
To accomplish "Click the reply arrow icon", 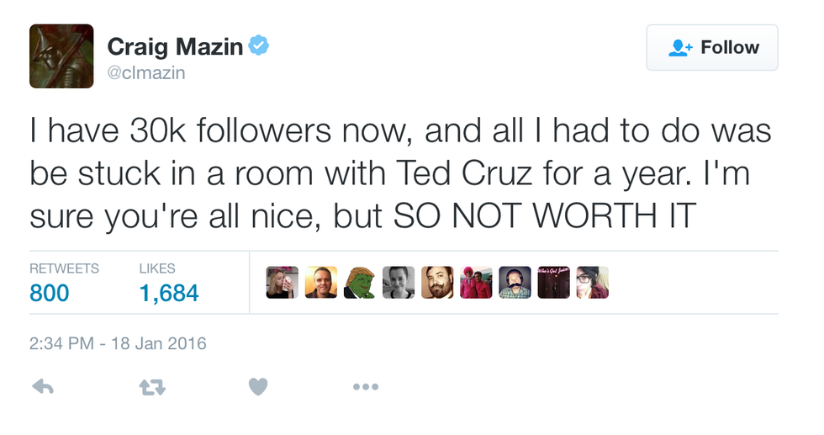I will [x=43, y=387].
